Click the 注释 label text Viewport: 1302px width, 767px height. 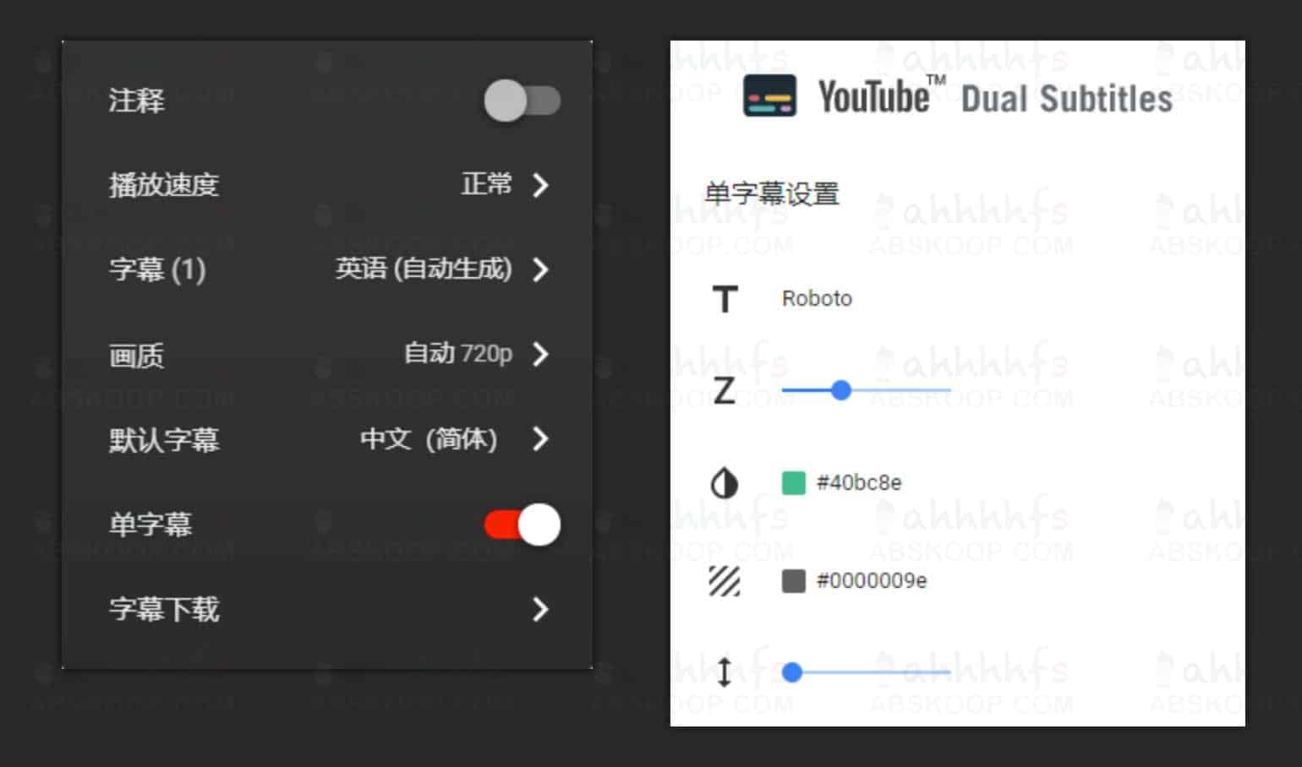pos(136,101)
